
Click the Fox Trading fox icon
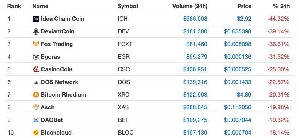[x=36, y=44]
